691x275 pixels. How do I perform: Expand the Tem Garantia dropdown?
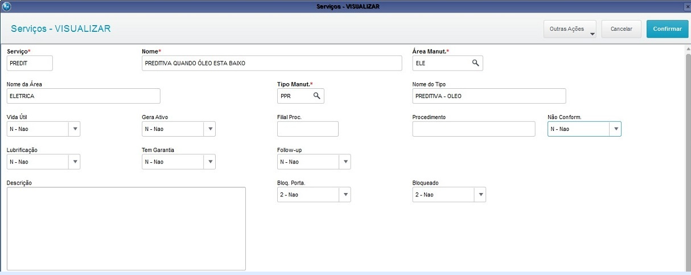(211, 162)
